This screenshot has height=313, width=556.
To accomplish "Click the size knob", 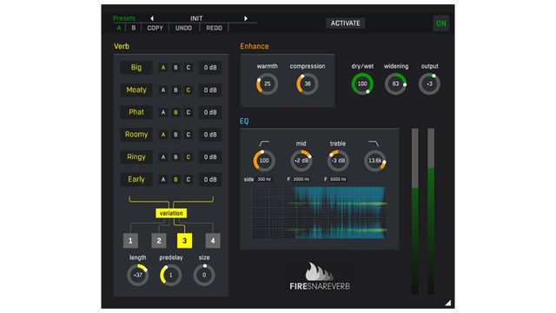I will click(204, 275).
